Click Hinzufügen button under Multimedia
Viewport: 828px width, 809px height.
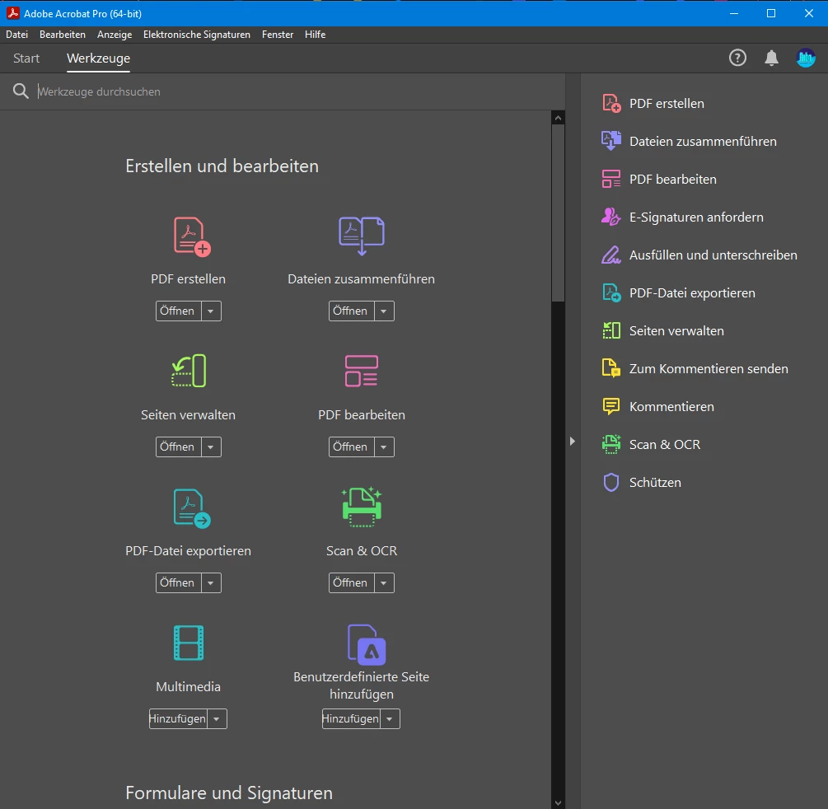pos(178,718)
